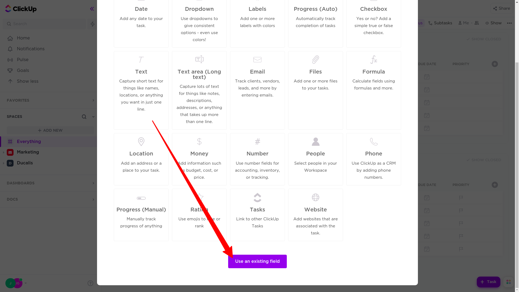Click the Notifications bell icon
Viewport: 519px width, 292px height.
(x=10, y=49)
